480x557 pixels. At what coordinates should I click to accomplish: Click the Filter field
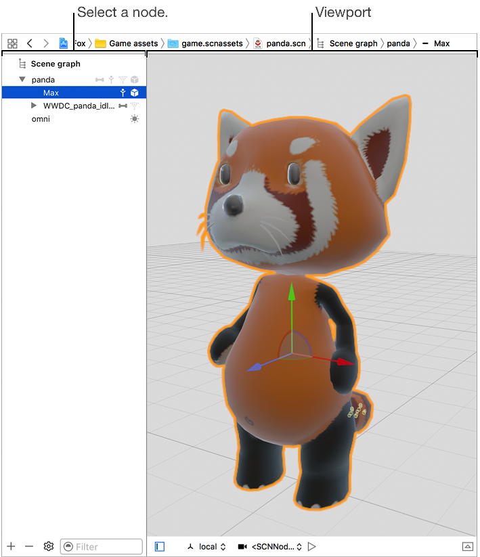102,546
